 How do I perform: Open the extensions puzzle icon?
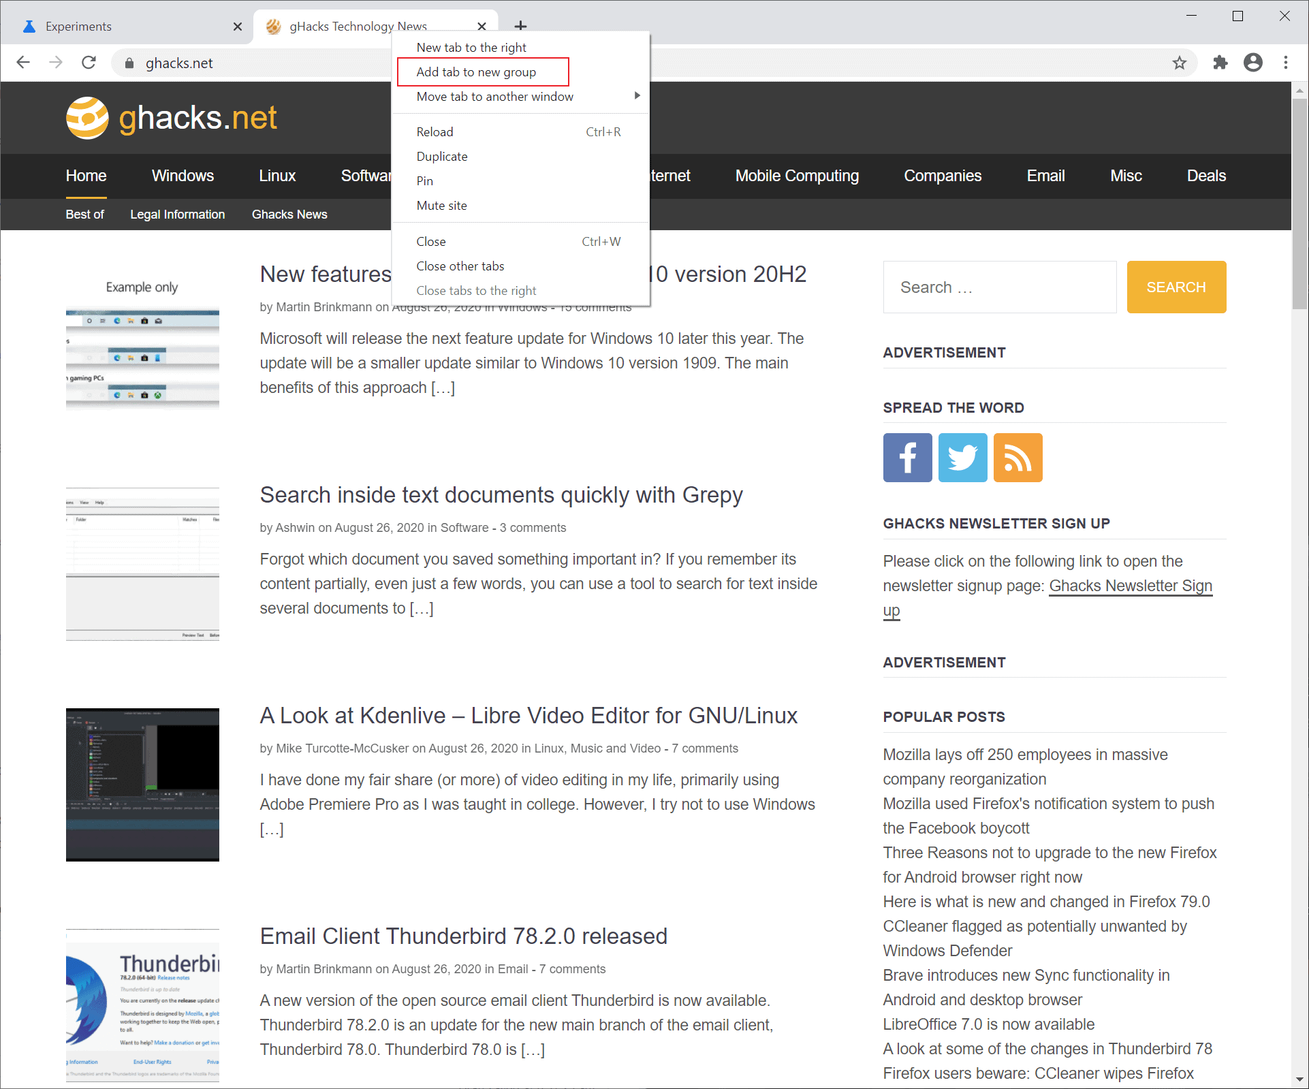click(x=1220, y=63)
